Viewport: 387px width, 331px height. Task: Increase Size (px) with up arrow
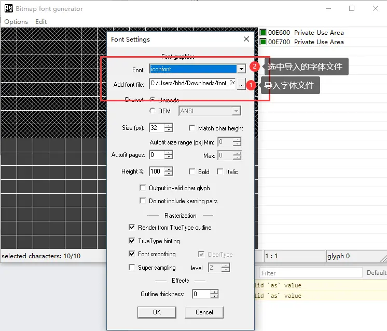169,126
